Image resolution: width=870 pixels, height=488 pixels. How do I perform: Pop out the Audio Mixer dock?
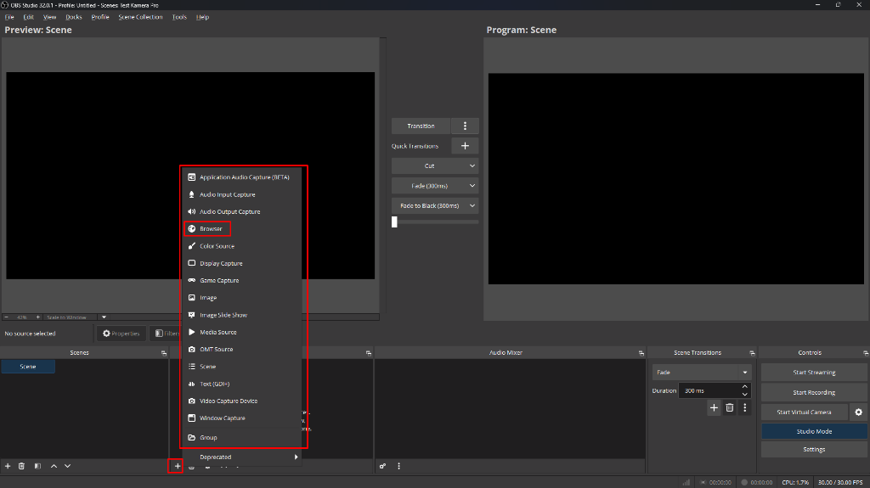pos(641,353)
